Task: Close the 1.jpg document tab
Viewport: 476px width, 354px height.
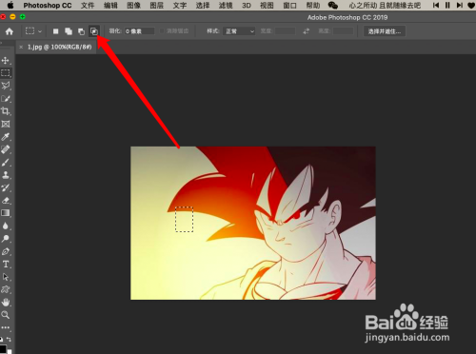Action: click(21, 47)
